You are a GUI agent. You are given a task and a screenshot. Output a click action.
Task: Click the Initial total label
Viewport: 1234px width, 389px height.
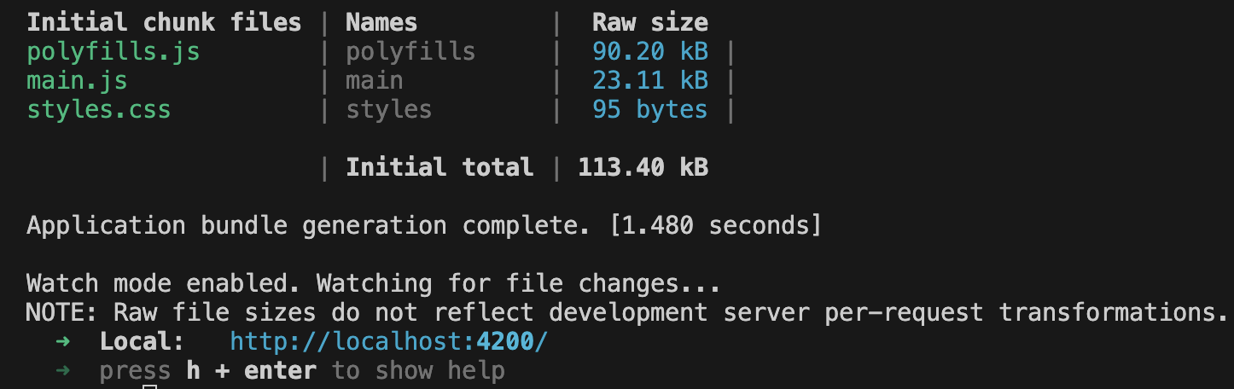point(439,167)
